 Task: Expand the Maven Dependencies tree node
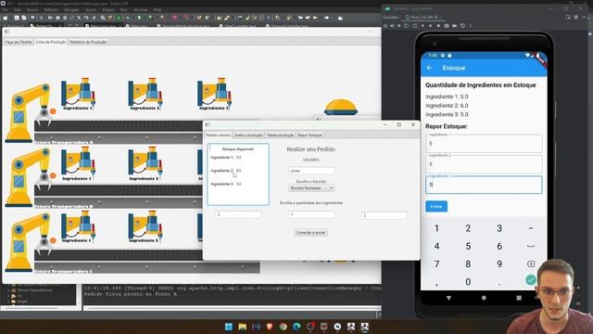[8, 290]
